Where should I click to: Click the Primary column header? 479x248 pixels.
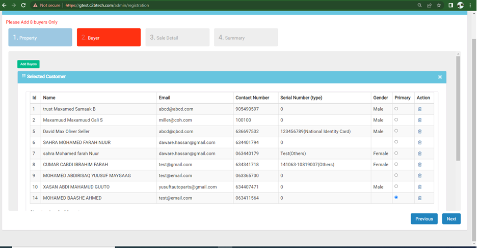[x=403, y=98]
